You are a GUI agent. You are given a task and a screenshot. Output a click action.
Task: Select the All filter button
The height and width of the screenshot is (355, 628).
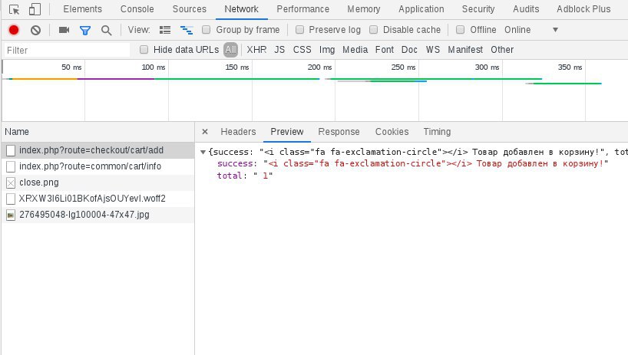(230, 50)
